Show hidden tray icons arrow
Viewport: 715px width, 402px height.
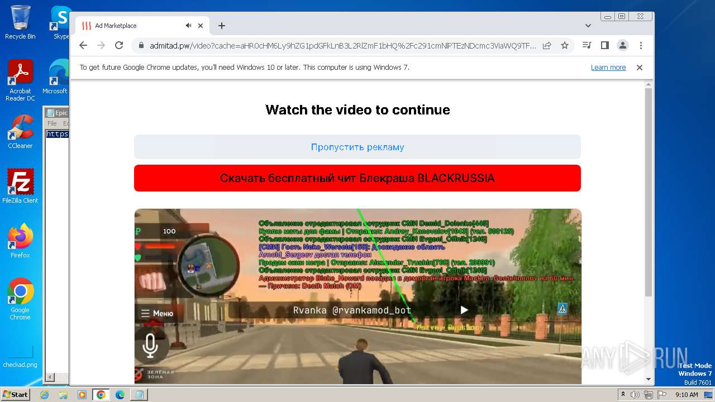point(623,395)
